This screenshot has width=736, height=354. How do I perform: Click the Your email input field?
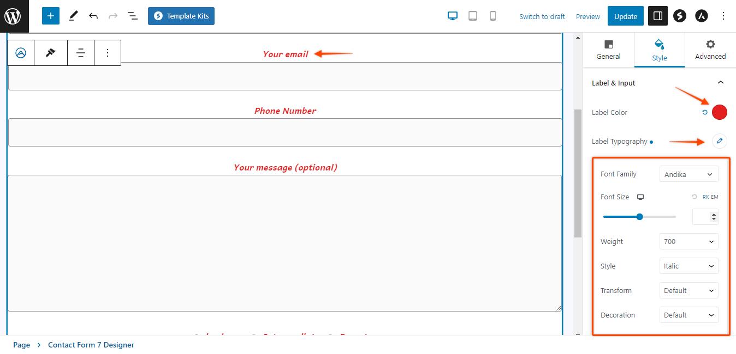point(285,76)
